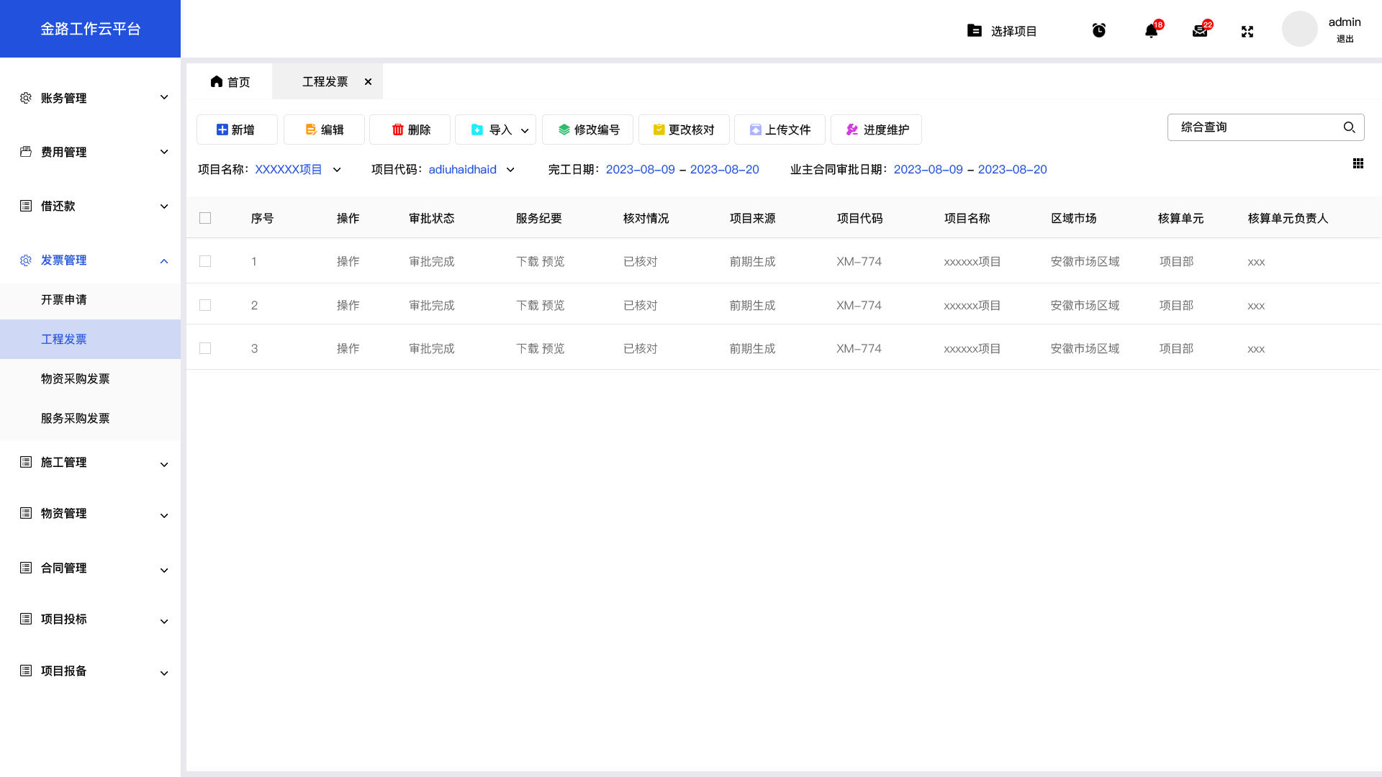
Task: Expand the 项目报备 menu chevron
Action: 164,673
